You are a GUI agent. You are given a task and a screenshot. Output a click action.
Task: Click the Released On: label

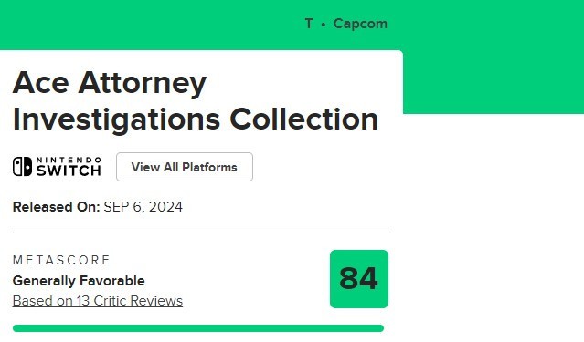[x=57, y=207]
